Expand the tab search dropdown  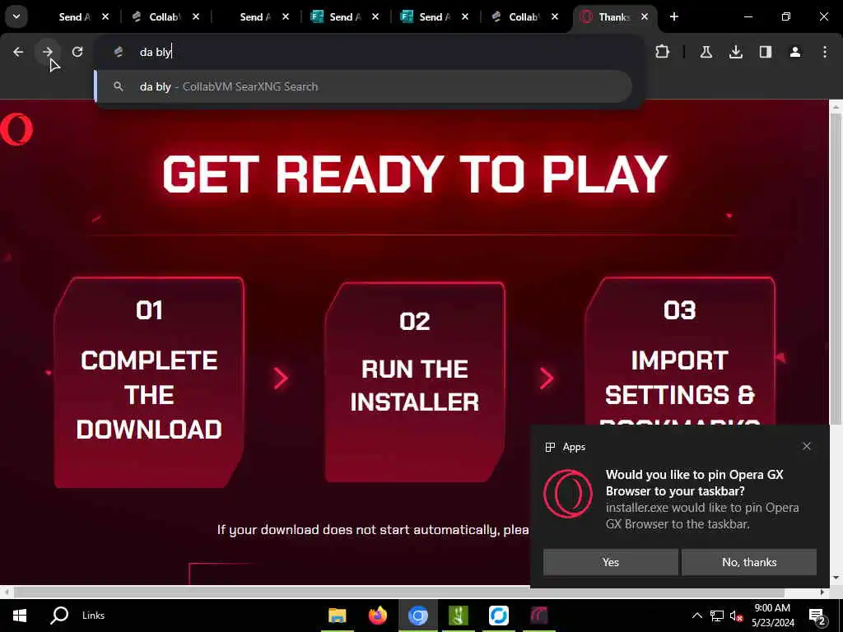coord(16,16)
